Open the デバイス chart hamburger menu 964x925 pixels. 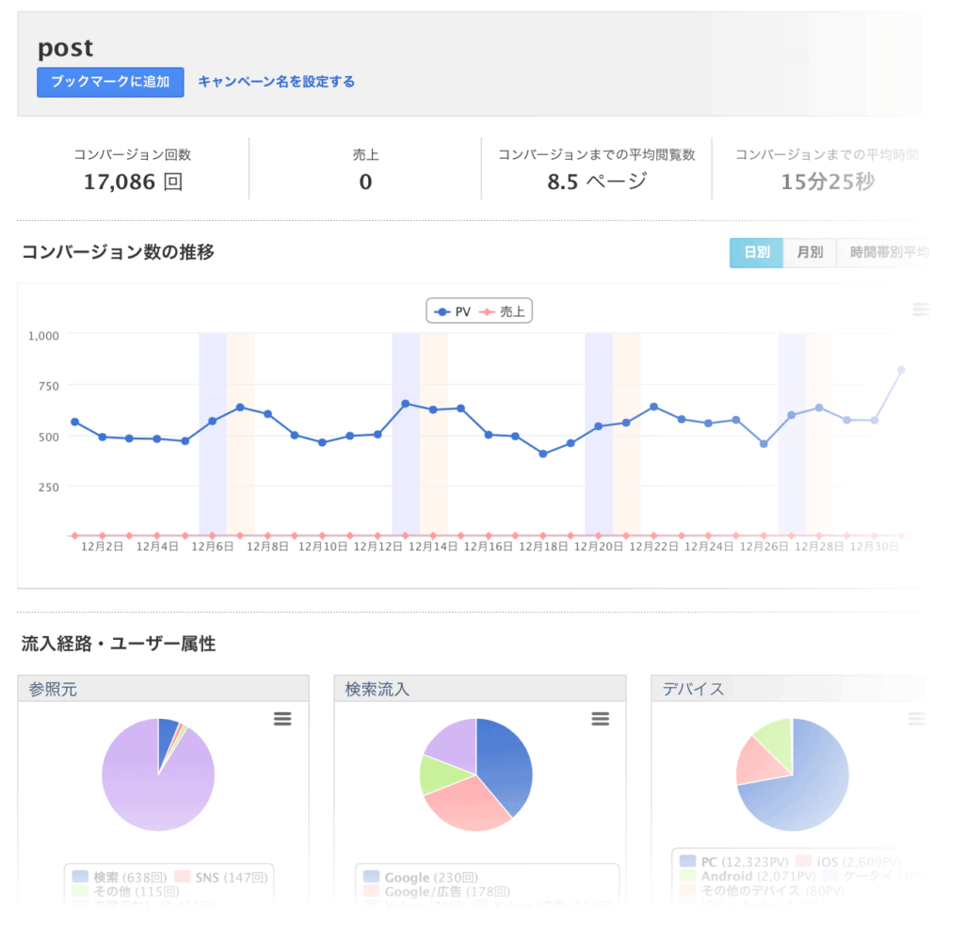tap(916, 719)
